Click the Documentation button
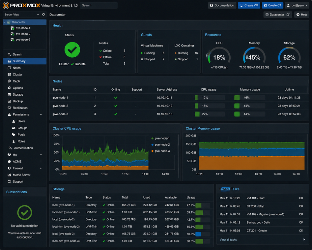Image resolution: width=312 pixels, height=250 pixels. click(222, 5)
